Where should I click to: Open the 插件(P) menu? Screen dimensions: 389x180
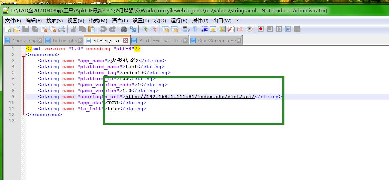(x=200, y=21)
